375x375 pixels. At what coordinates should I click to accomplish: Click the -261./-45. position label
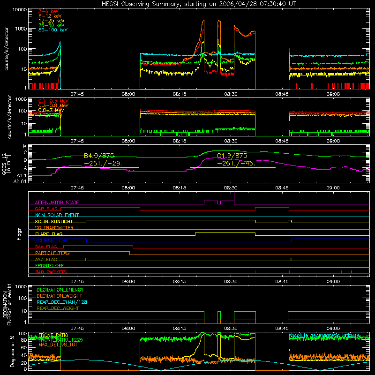[236, 164]
